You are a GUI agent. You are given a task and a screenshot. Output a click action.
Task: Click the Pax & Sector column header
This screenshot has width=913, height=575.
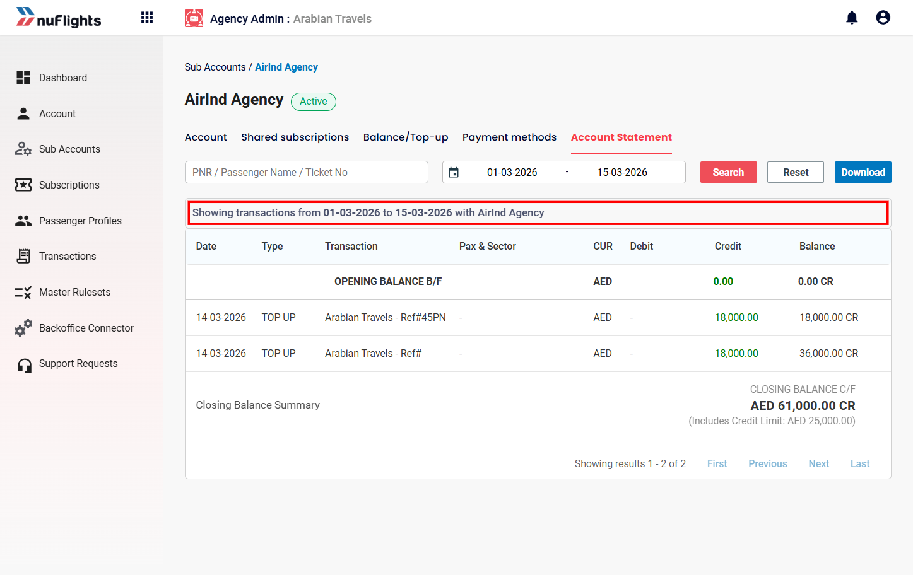click(x=488, y=246)
